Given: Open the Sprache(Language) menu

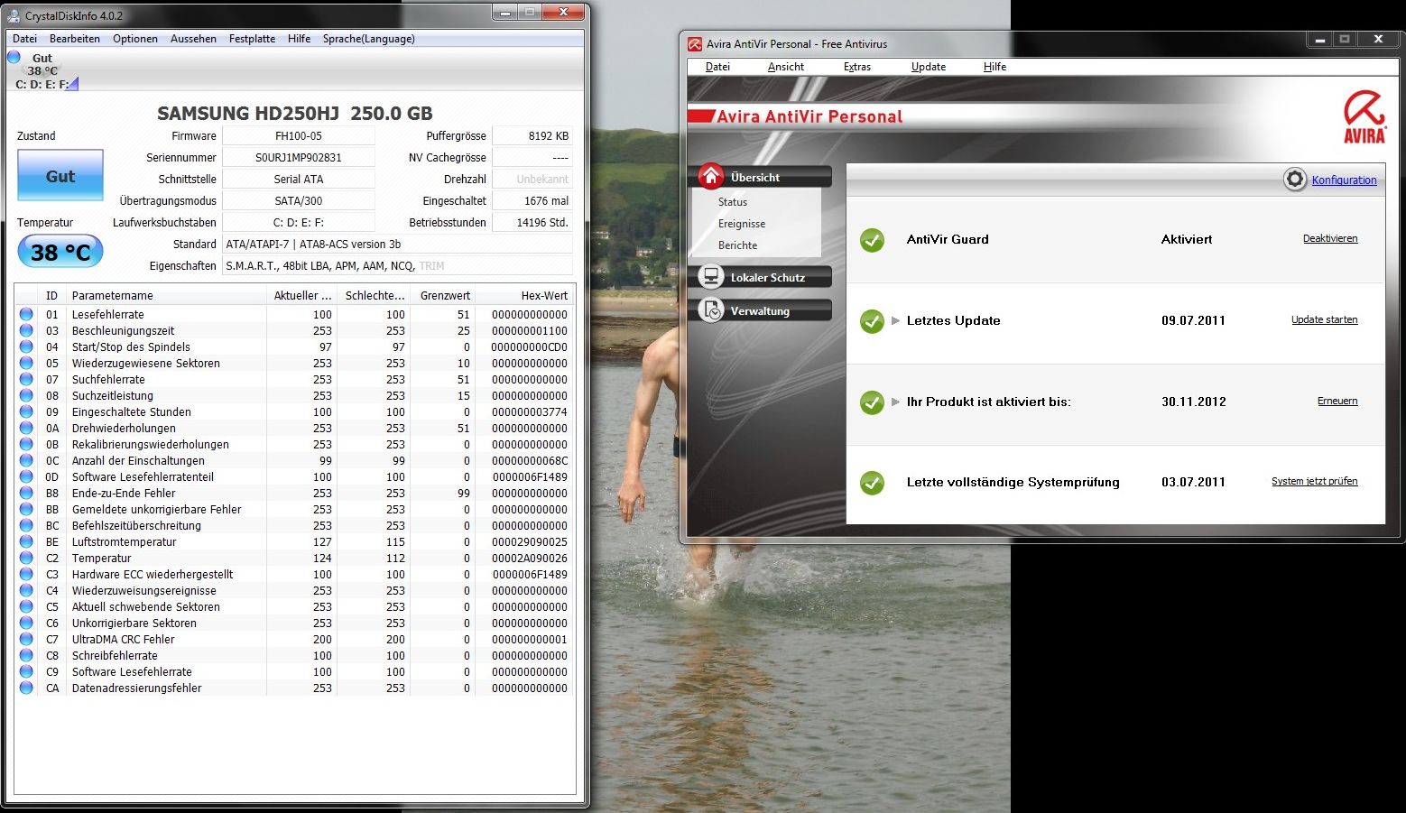Looking at the screenshot, I should [369, 39].
